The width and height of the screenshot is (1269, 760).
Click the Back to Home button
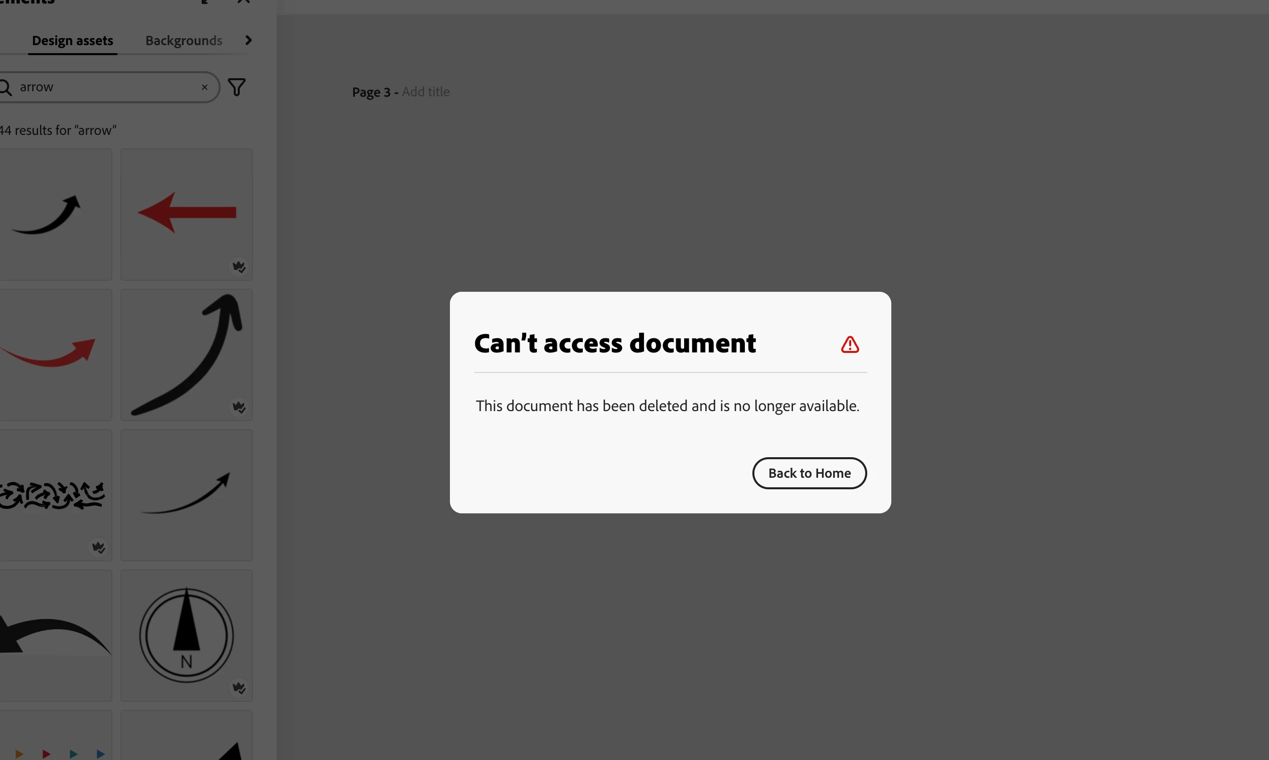809,473
